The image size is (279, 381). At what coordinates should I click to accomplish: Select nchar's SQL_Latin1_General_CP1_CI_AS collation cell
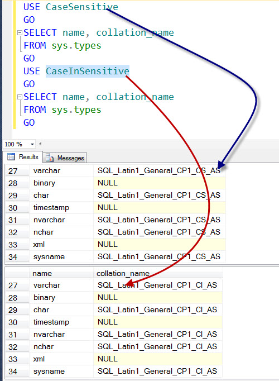coord(158,346)
